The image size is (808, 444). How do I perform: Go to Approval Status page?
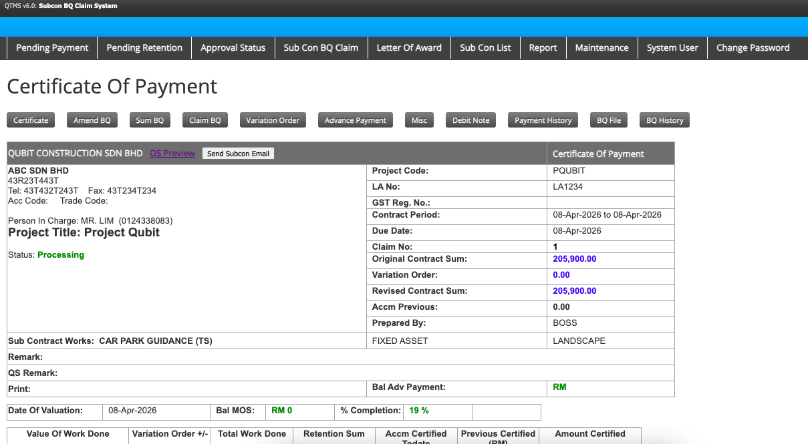pyautogui.click(x=233, y=48)
